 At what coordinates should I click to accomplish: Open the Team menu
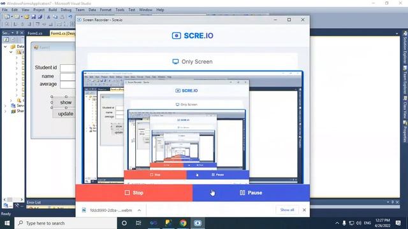click(x=80, y=10)
